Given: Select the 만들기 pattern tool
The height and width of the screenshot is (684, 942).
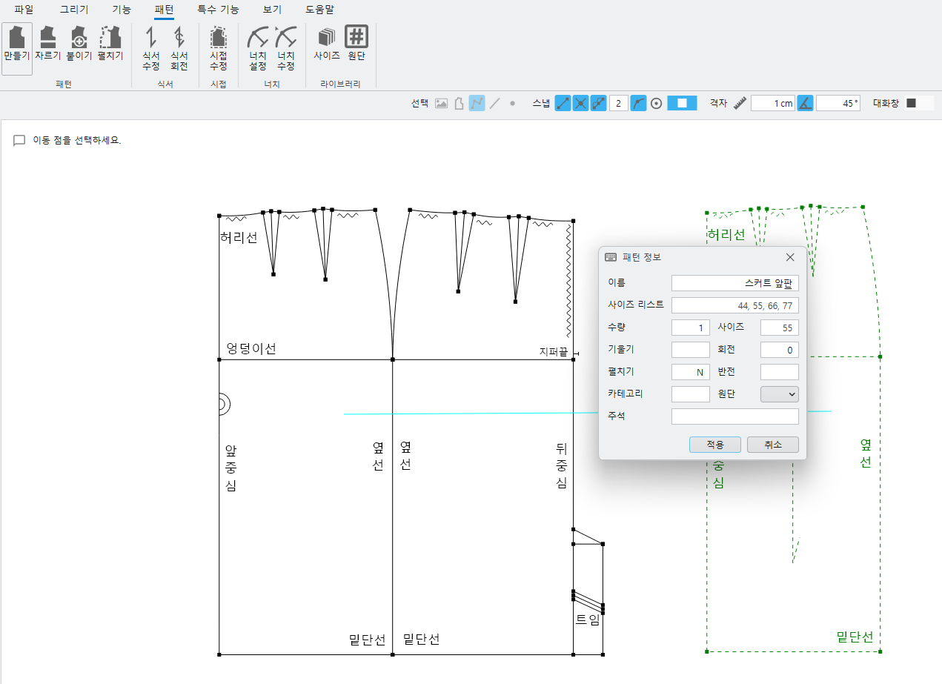Looking at the screenshot, I should pyautogui.click(x=17, y=49).
